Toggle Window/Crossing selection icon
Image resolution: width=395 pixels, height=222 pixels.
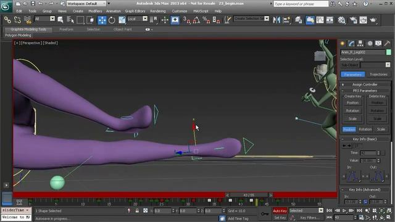click(90, 20)
